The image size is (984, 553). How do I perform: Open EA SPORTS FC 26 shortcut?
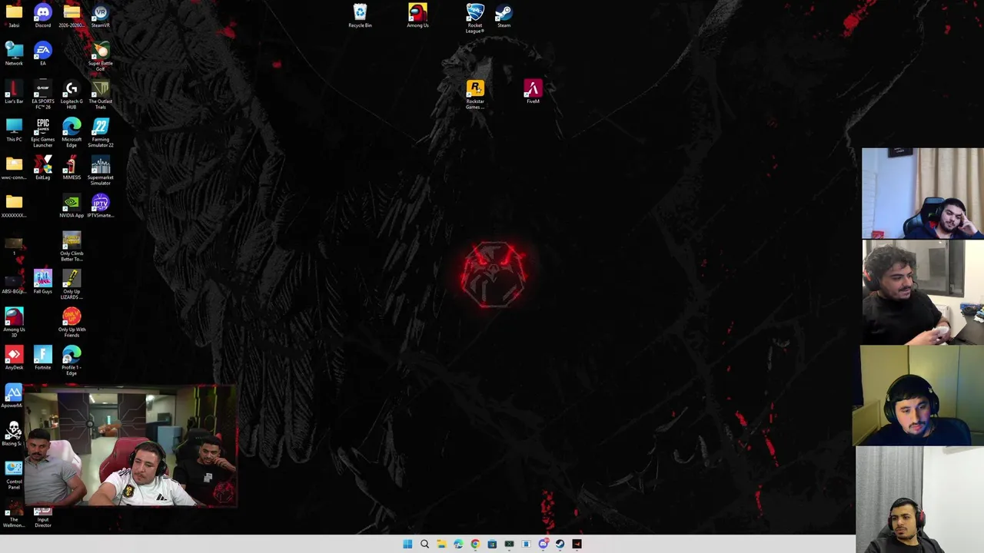click(x=43, y=94)
